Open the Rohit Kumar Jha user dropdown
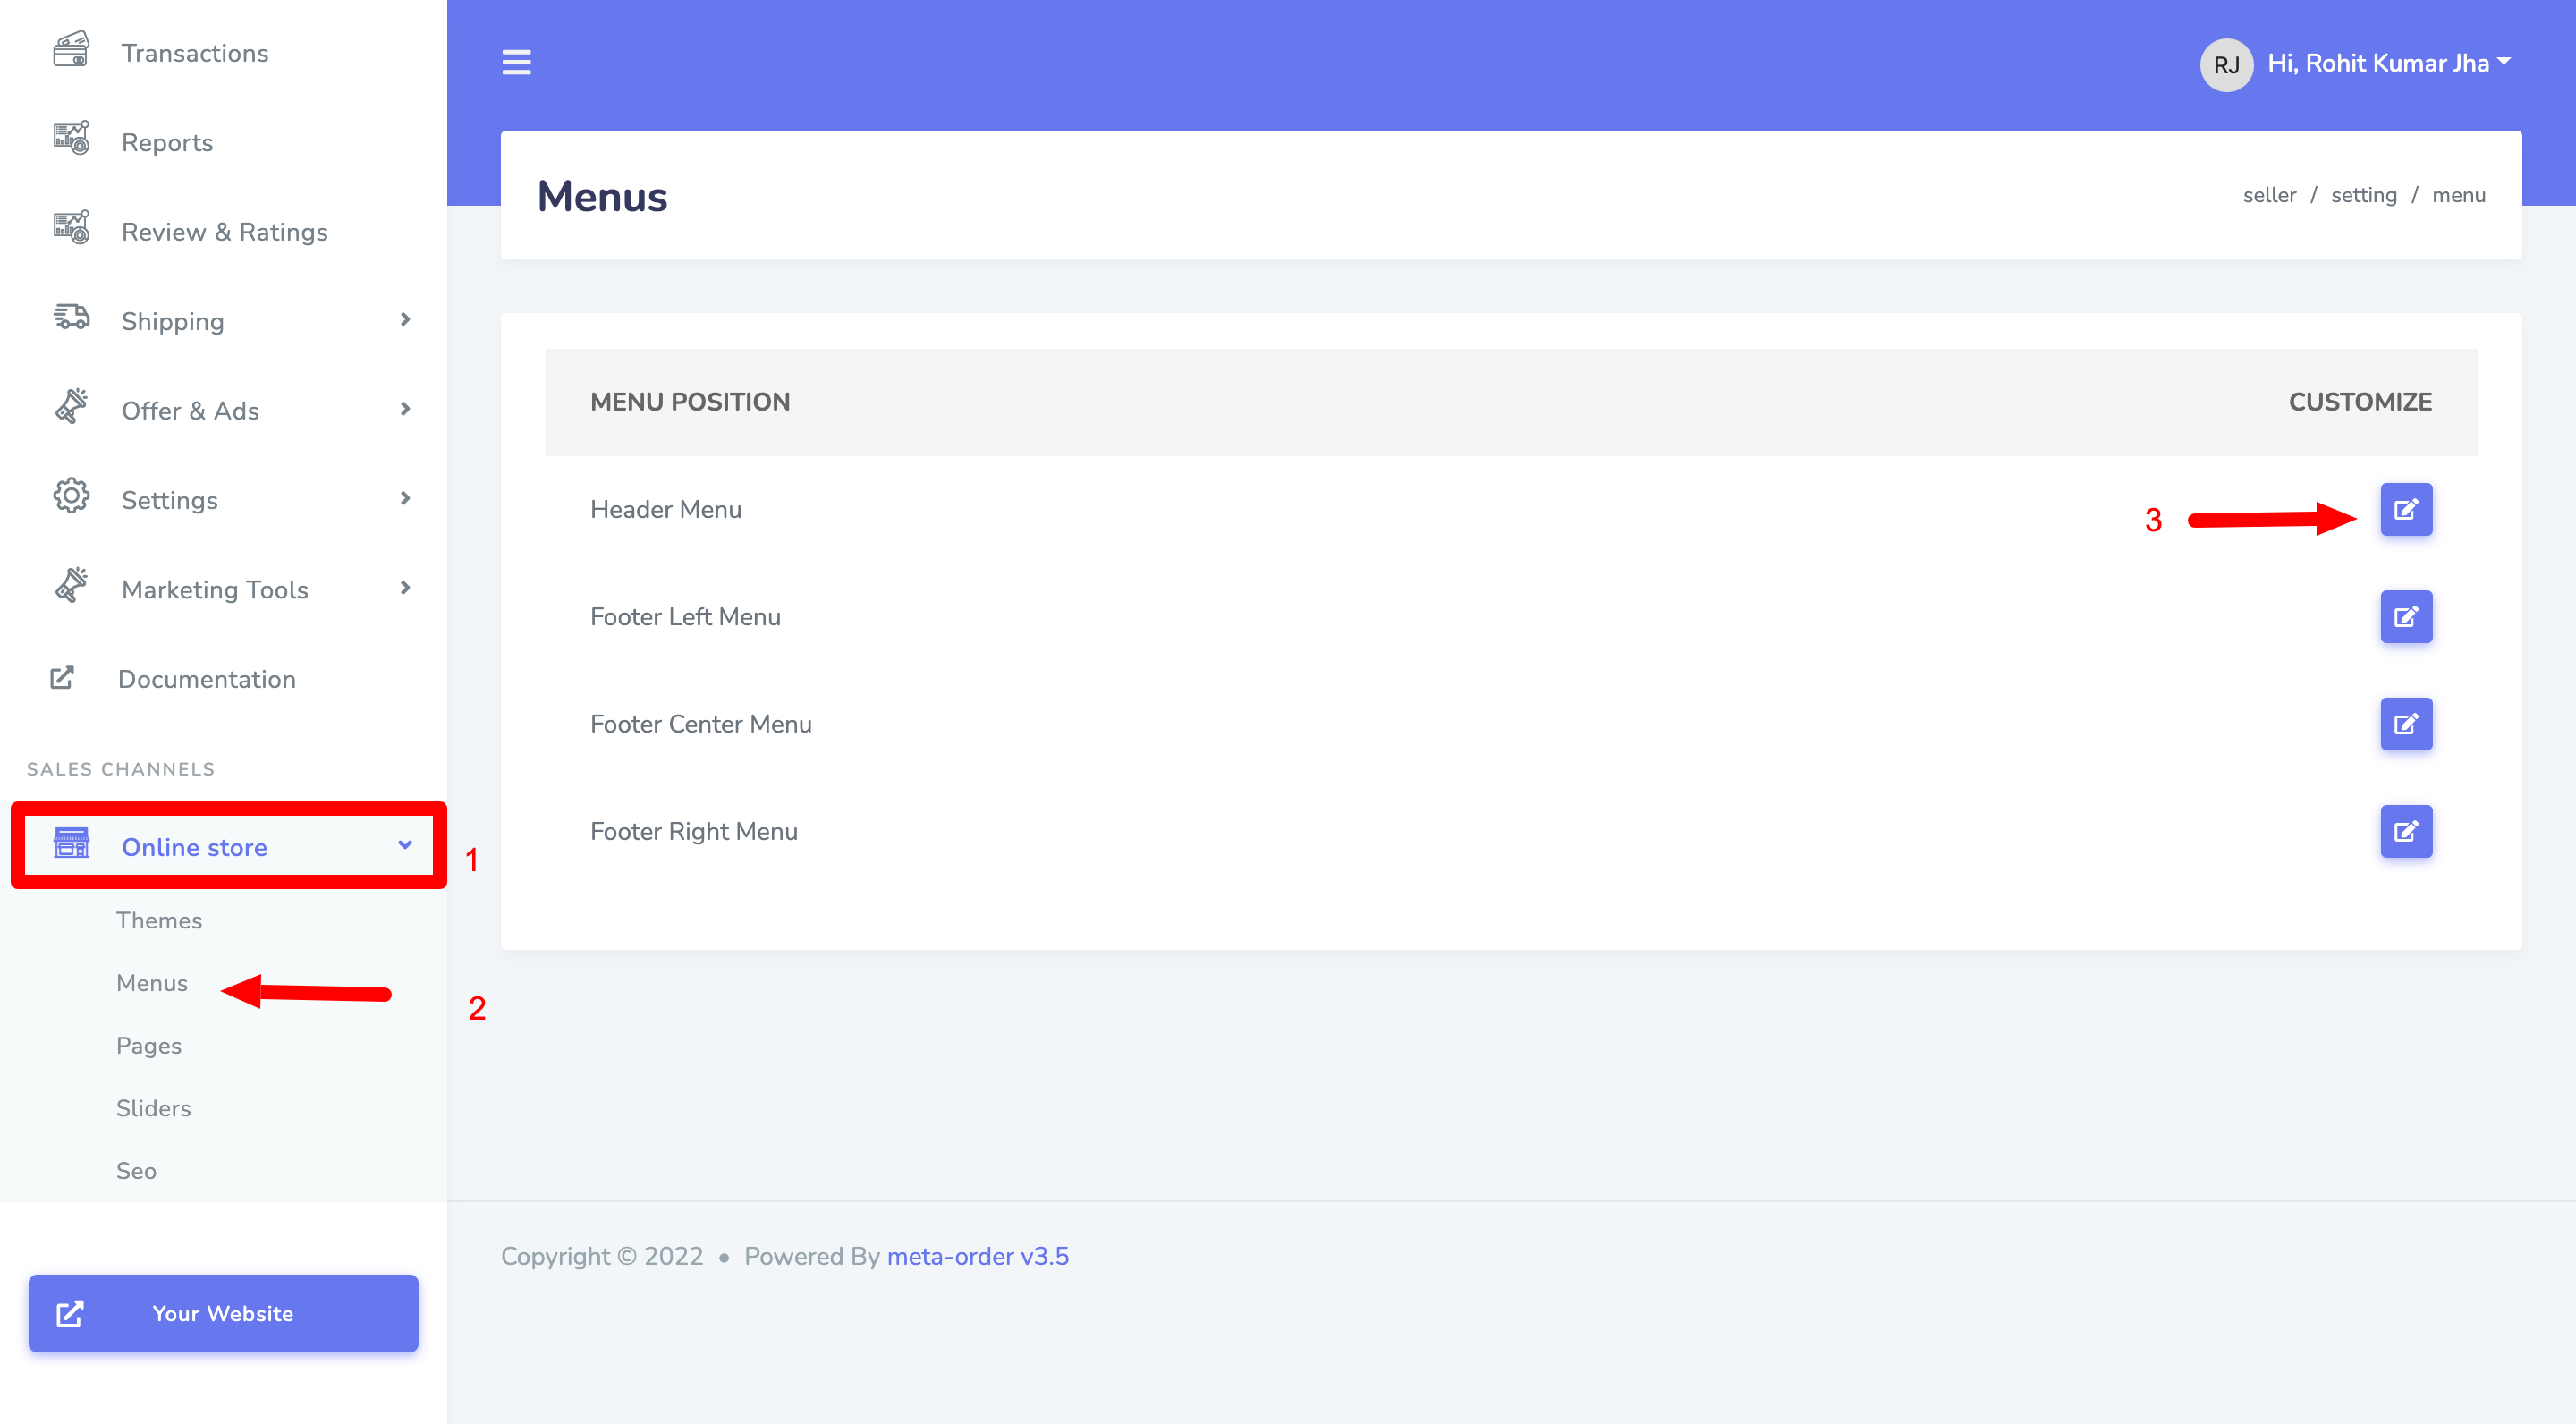2576x1424 pixels. click(x=2388, y=63)
